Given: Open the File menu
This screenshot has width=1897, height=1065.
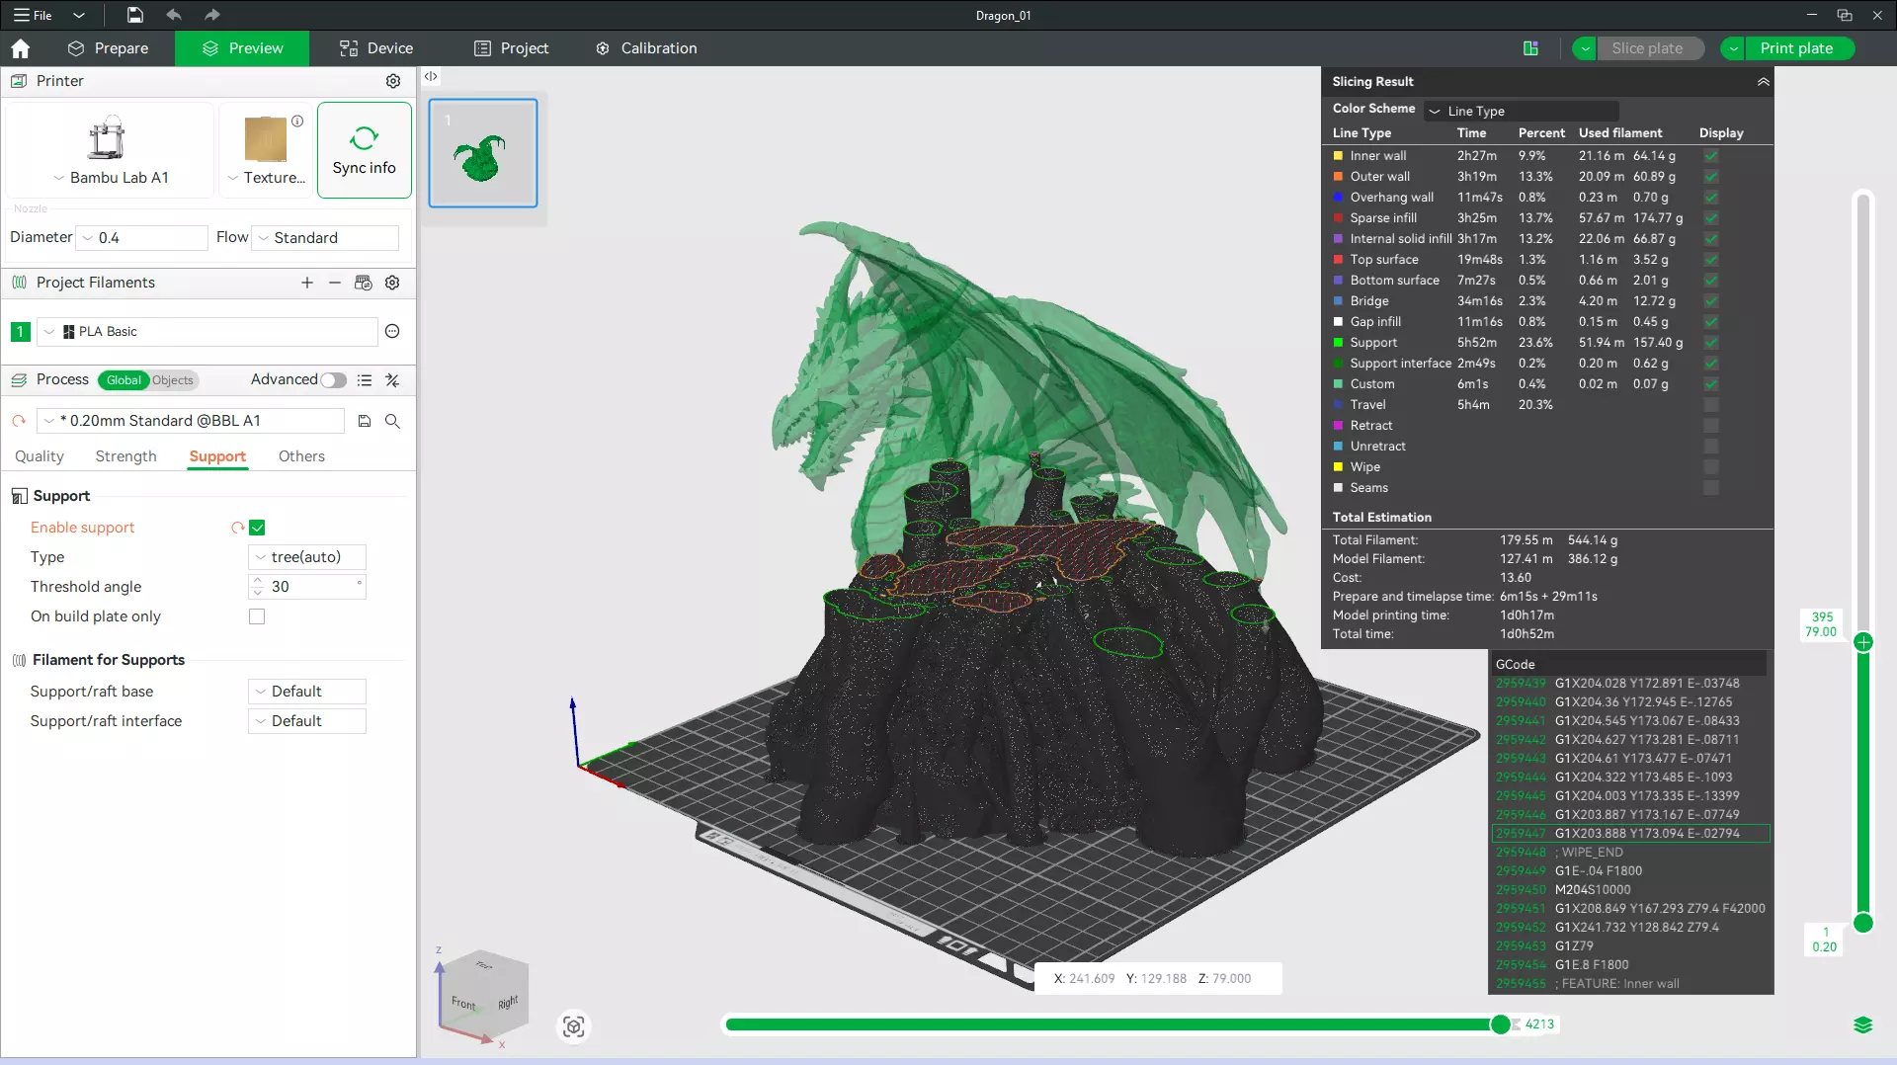Looking at the screenshot, I should (x=33, y=15).
